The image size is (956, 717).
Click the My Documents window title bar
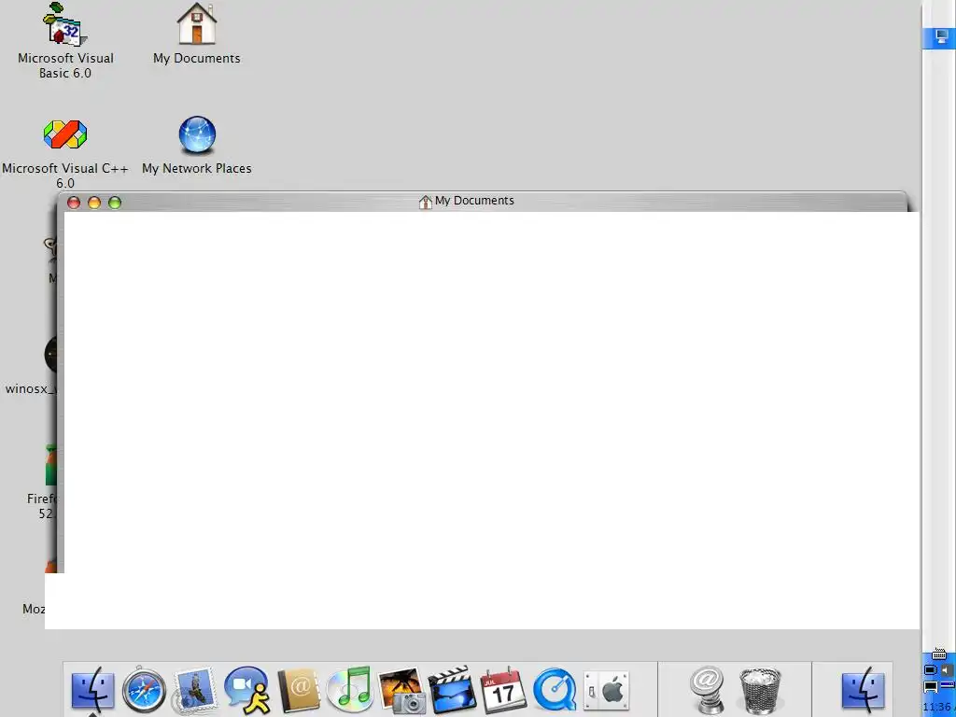pyautogui.click(x=482, y=202)
